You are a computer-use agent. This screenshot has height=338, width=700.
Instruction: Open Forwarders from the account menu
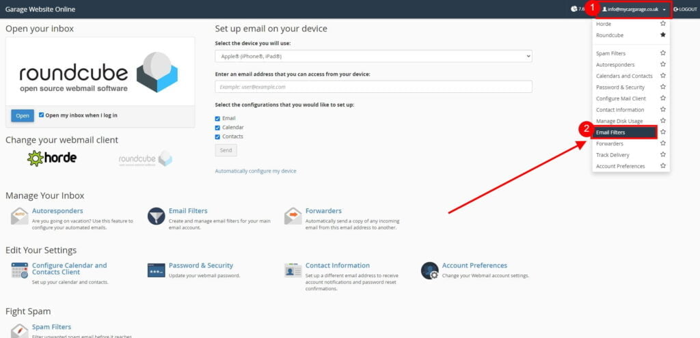610,143
